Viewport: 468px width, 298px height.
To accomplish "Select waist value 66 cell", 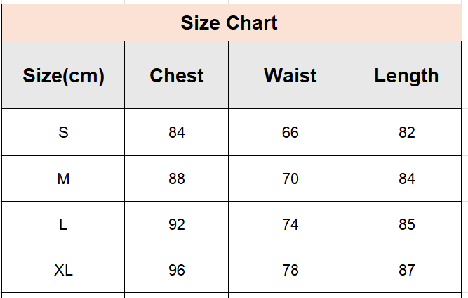I will coord(290,132).
